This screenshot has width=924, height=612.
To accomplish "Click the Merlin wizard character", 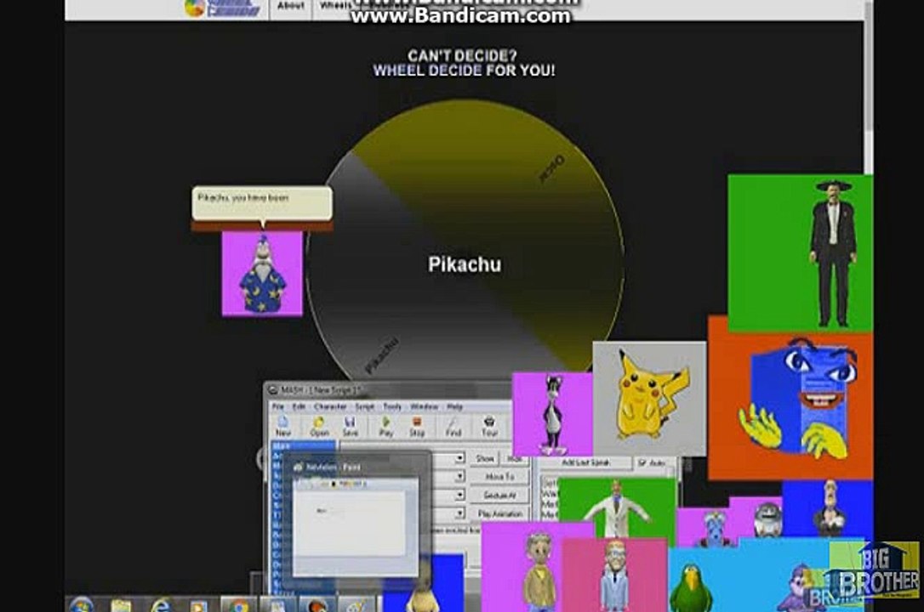I will coord(262,274).
